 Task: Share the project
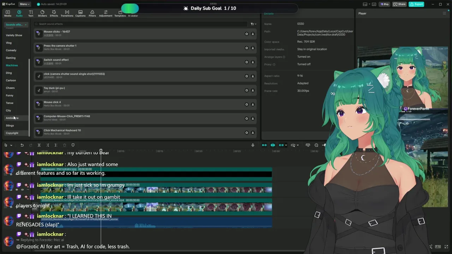tap(400, 4)
